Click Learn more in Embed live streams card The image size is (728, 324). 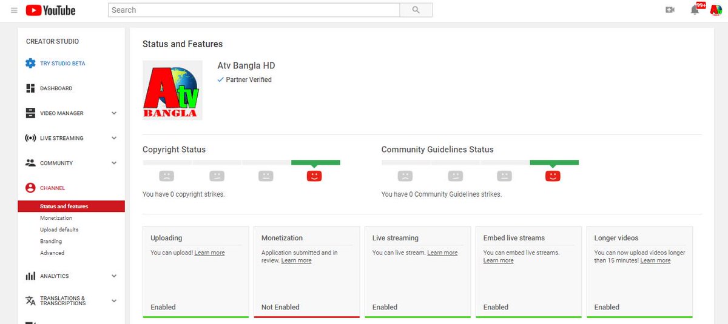point(498,260)
